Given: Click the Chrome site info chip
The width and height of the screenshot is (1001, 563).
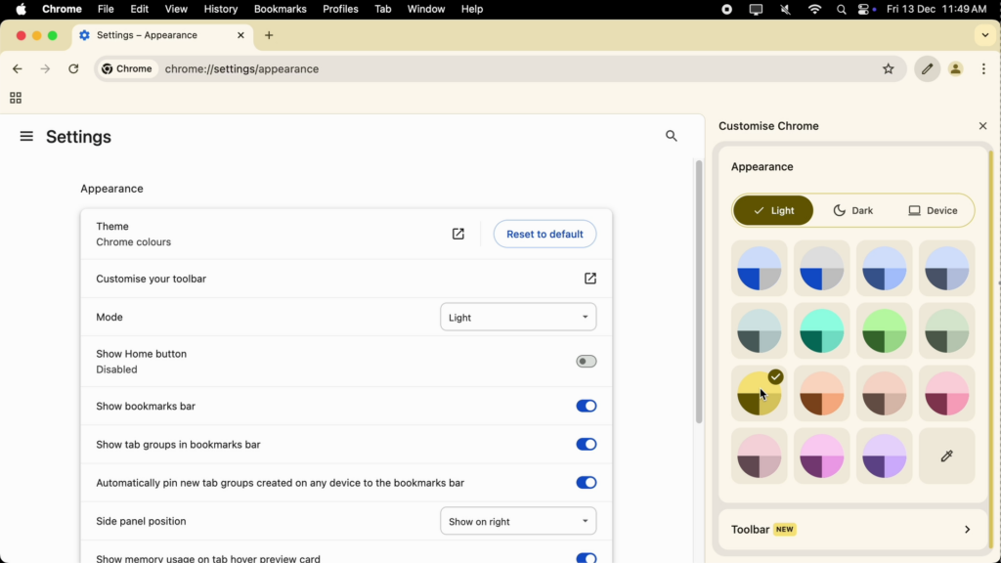Looking at the screenshot, I should 128,69.
